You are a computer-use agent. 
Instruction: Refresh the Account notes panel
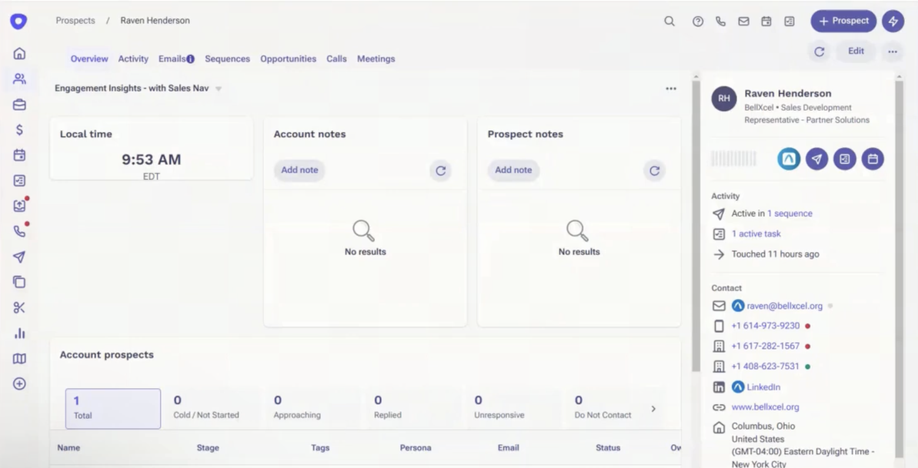point(441,171)
